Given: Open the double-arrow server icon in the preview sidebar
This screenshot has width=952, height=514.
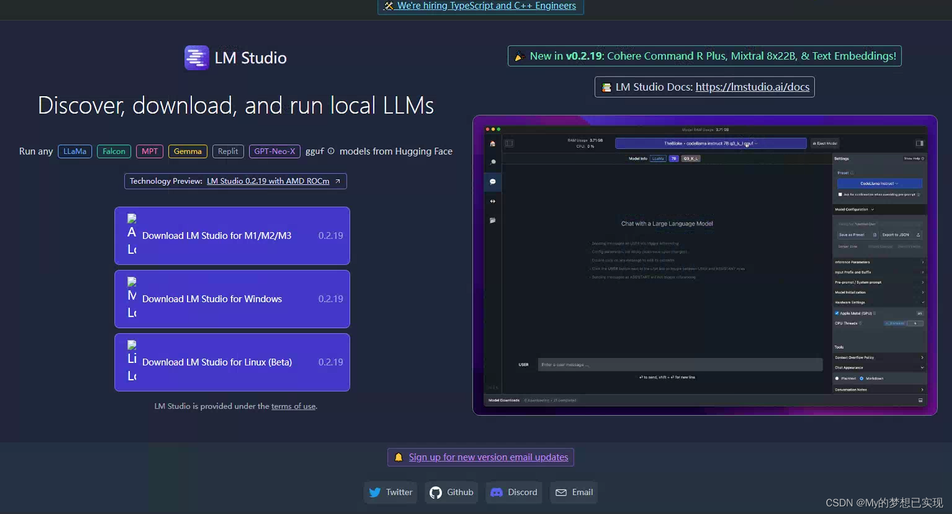Looking at the screenshot, I should [493, 201].
